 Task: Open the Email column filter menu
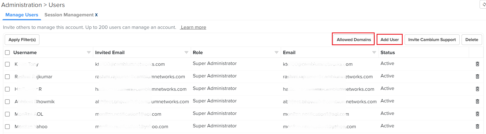(374, 52)
